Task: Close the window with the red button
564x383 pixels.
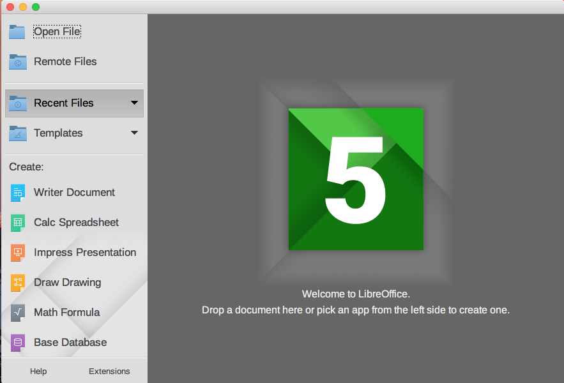Action: 10,7
